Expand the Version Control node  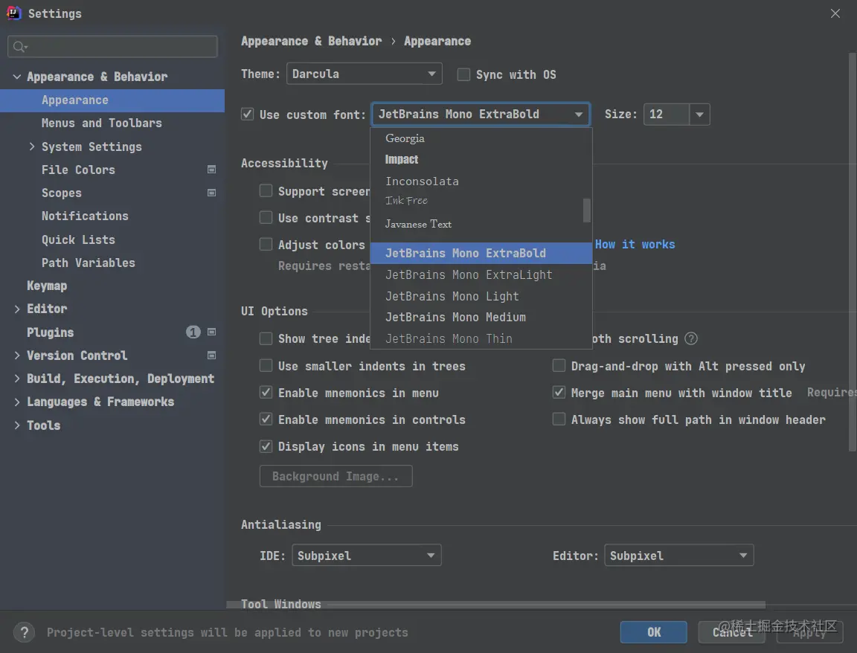tap(17, 356)
